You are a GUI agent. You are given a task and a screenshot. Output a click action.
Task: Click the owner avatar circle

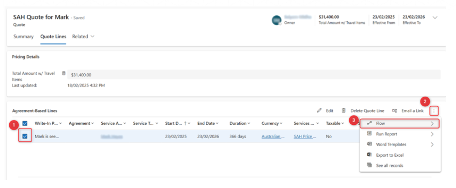point(276,20)
